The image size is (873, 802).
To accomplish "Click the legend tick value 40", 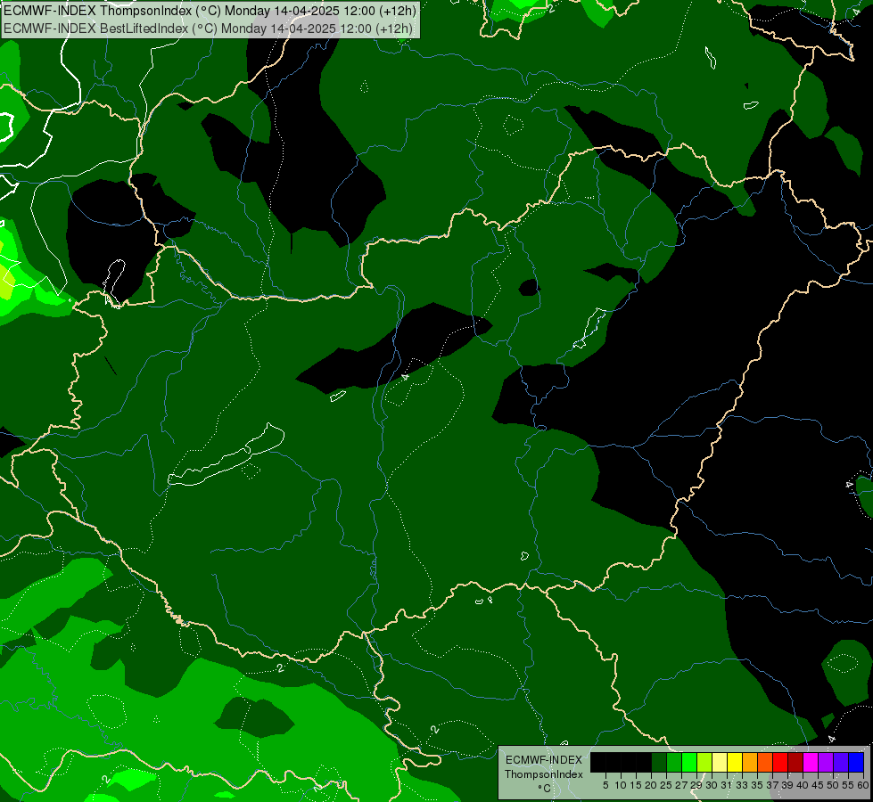I will pos(803,785).
